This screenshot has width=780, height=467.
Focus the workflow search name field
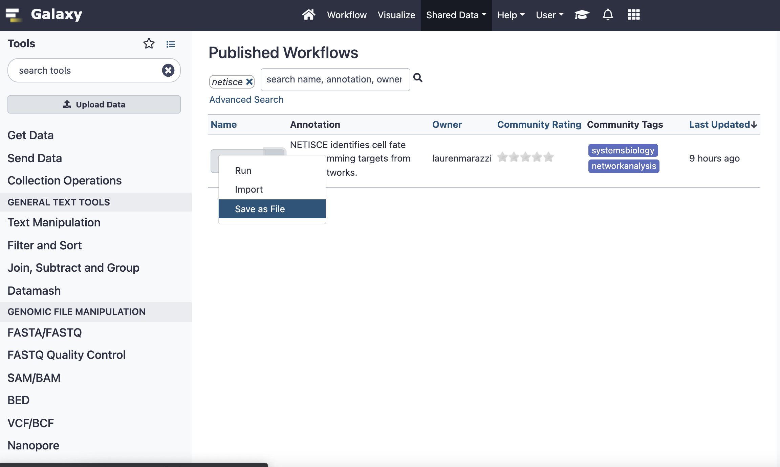(335, 80)
